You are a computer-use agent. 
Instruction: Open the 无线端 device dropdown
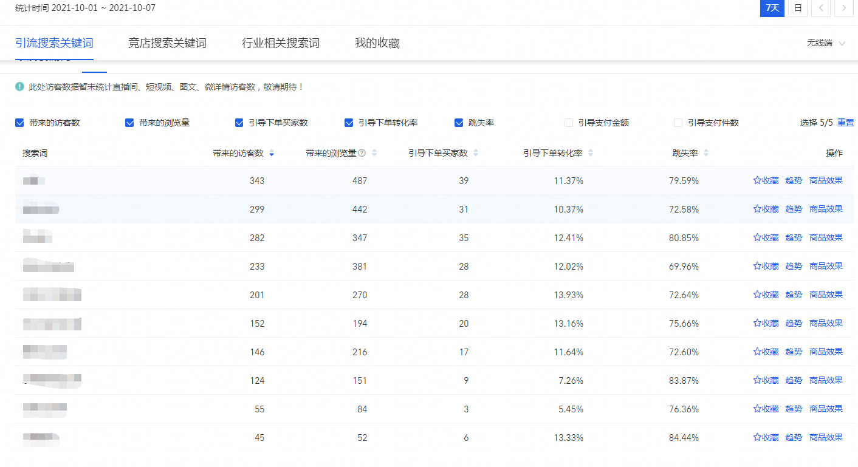[x=826, y=43]
